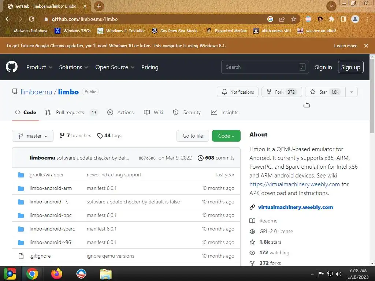375x281 pixels.
Task: Open the limboemu owner profile link
Action: (36, 92)
